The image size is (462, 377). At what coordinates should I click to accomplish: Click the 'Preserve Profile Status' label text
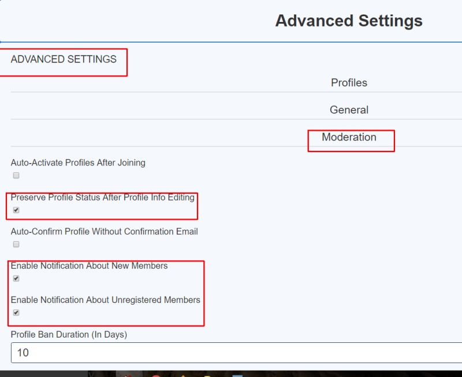click(102, 197)
